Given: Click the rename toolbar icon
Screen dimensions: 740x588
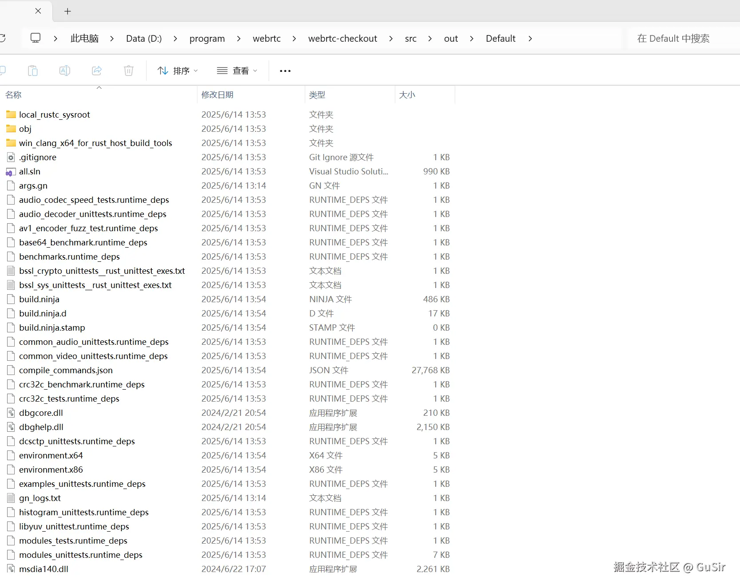Looking at the screenshot, I should tap(65, 71).
